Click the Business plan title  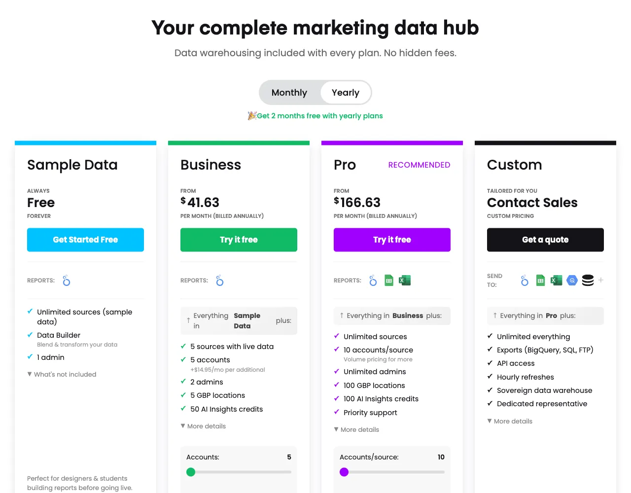[x=210, y=165]
